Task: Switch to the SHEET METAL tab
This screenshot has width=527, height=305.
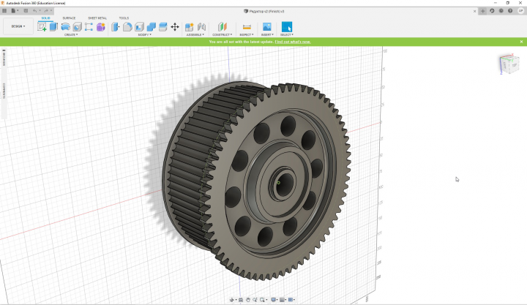Action: click(97, 18)
